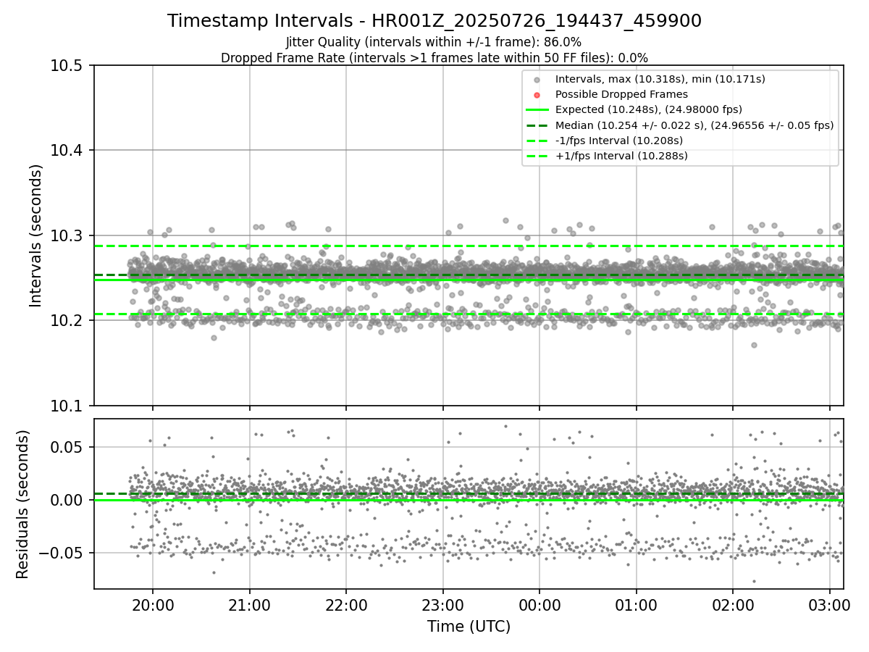Click legend entry '-1/fps Interval (10.208s)'
Image resolution: width=869 pixels, height=652 pixels.
[619, 141]
